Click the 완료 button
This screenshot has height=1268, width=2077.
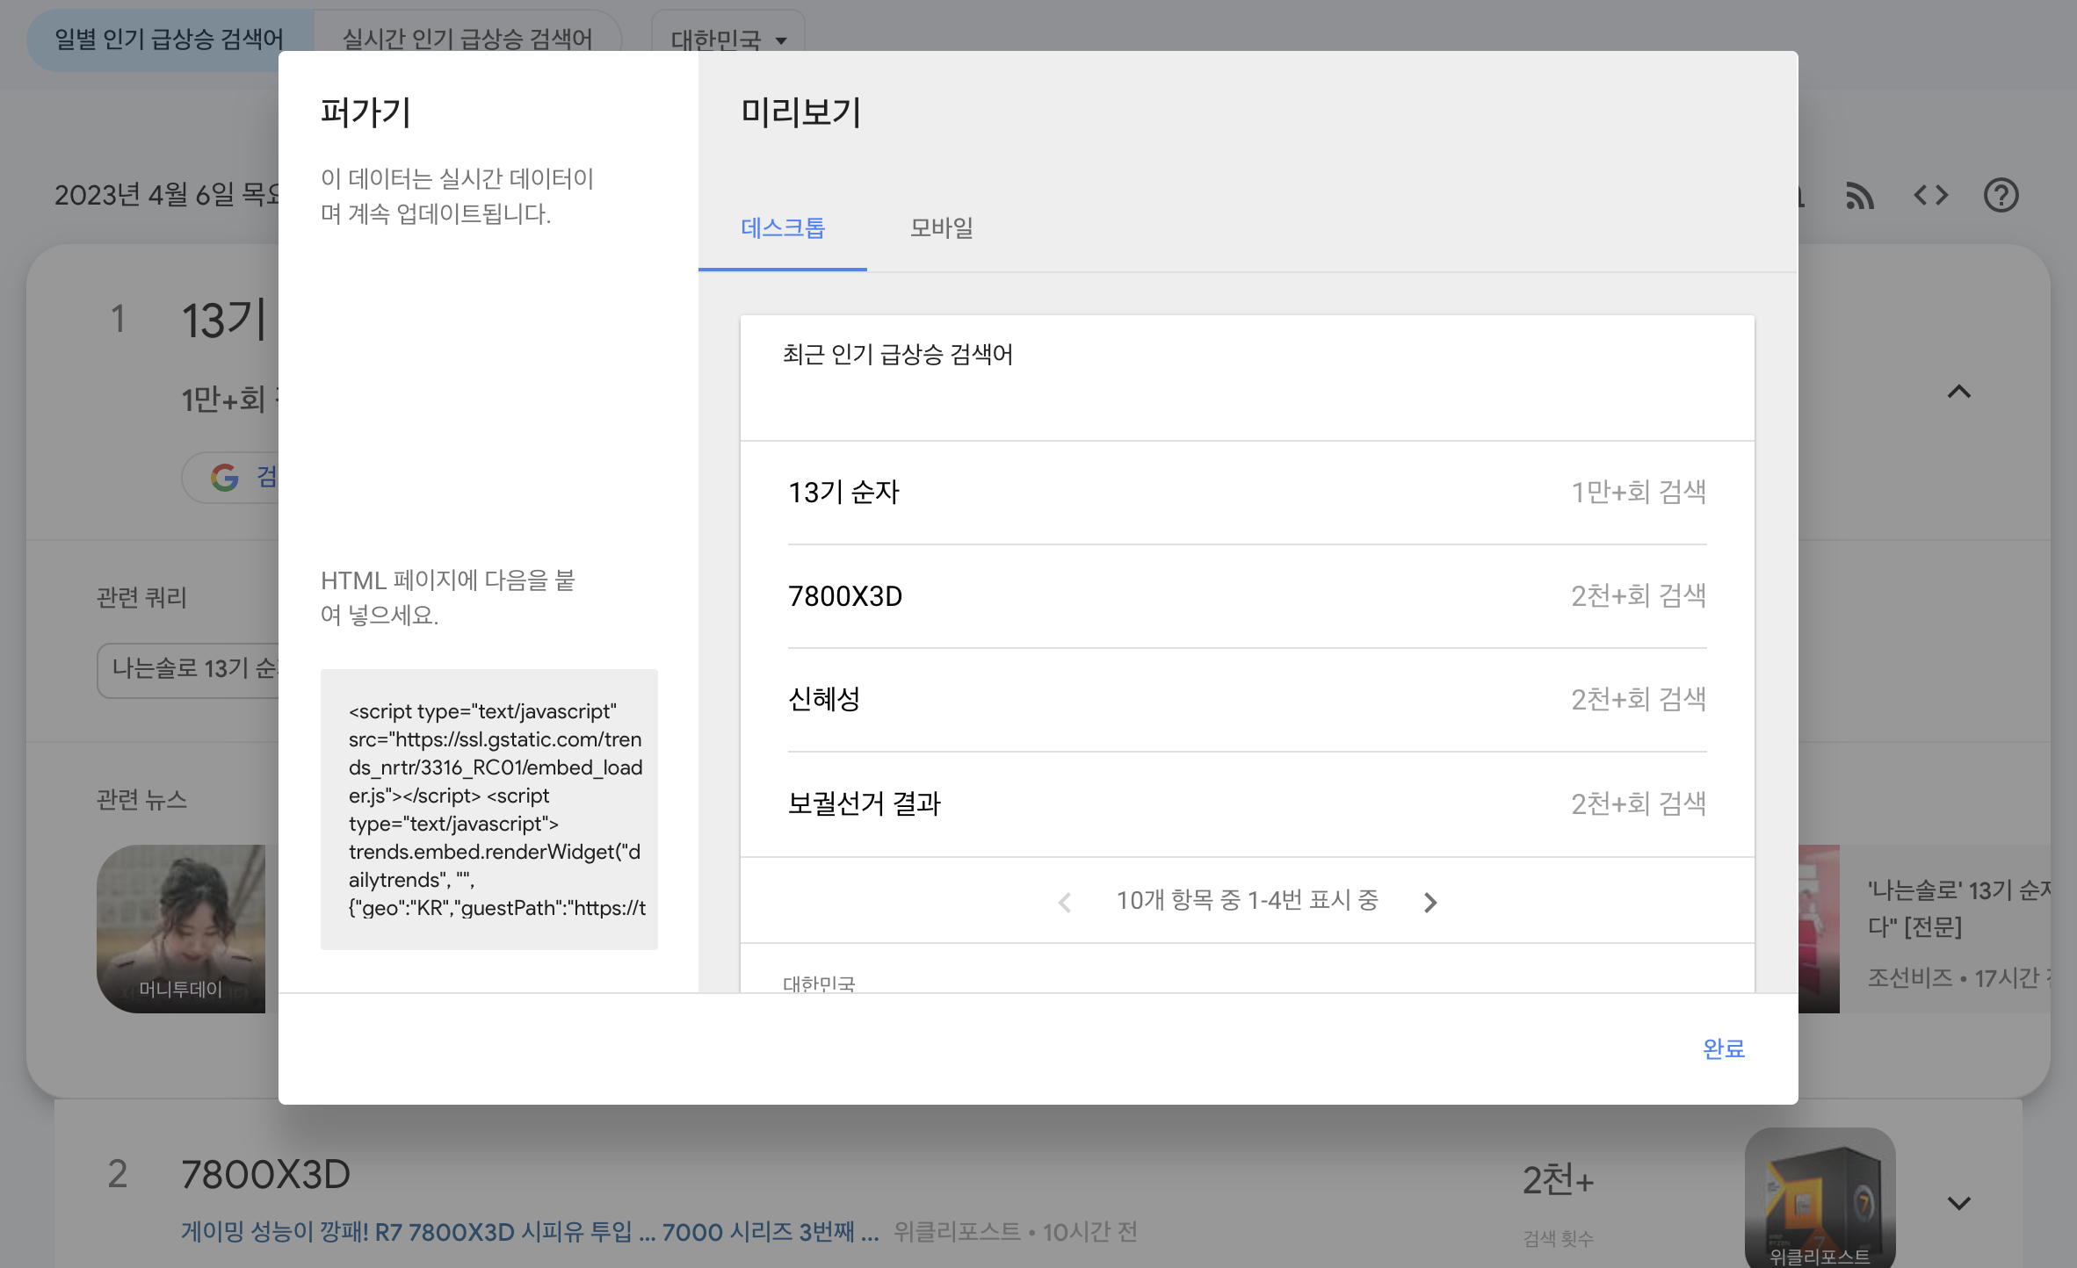pyautogui.click(x=1723, y=1048)
